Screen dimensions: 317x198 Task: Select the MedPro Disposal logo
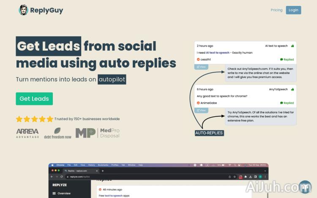pos(98,133)
